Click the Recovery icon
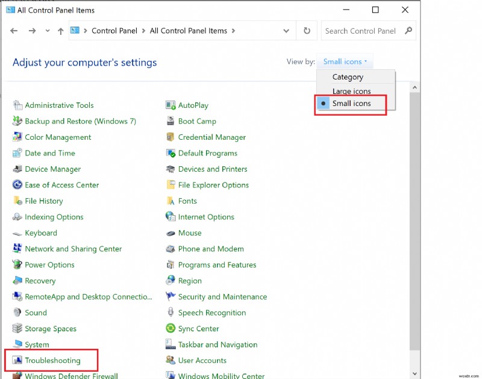482x379 pixels. pos(17,280)
